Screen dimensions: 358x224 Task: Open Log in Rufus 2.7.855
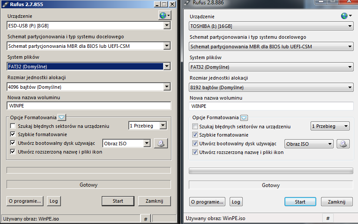pos(54,201)
